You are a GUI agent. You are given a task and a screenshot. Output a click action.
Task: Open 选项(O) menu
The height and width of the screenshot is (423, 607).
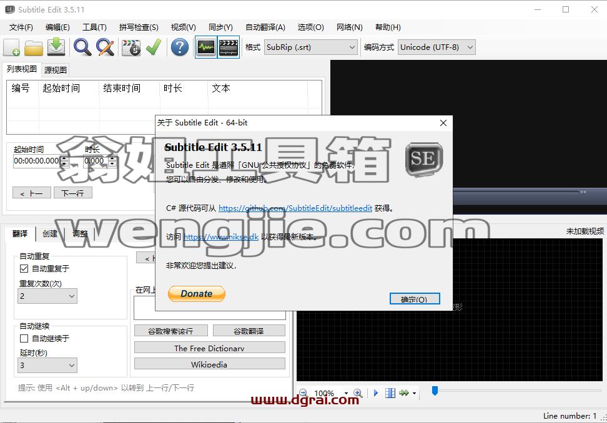pyautogui.click(x=310, y=27)
